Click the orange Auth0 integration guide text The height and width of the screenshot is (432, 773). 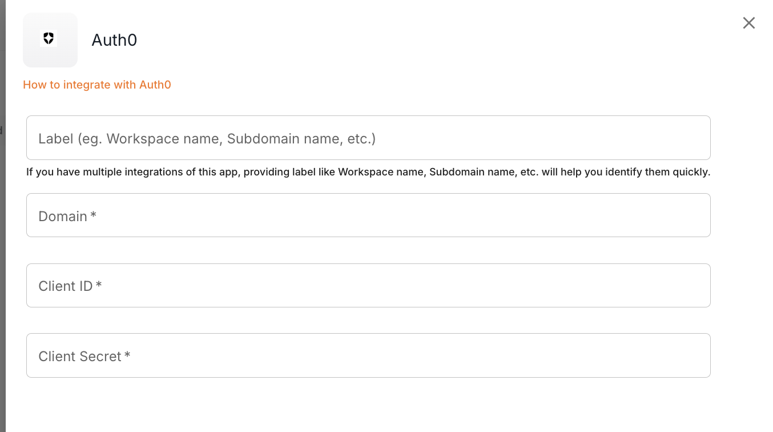(x=97, y=85)
